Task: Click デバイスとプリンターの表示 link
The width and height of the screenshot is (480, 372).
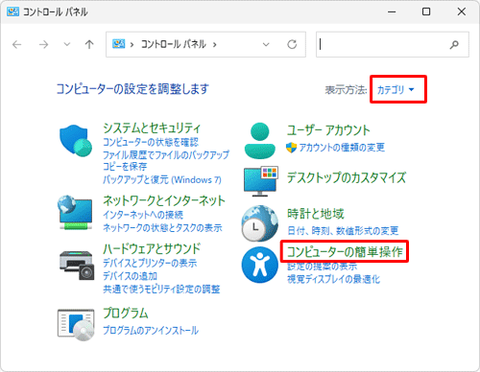Action: pyautogui.click(x=150, y=263)
